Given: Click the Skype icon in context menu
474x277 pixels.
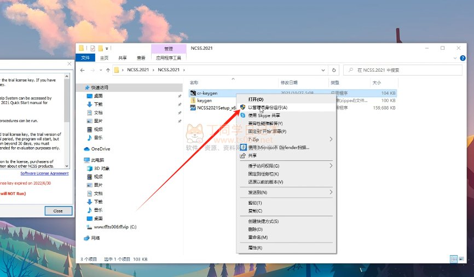Looking at the screenshot, I should [242, 115].
